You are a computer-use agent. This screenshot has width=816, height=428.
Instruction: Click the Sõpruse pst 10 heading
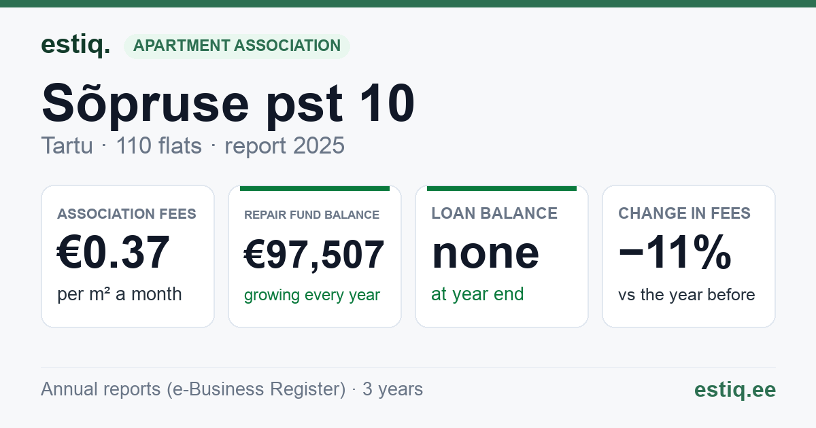[x=228, y=103]
